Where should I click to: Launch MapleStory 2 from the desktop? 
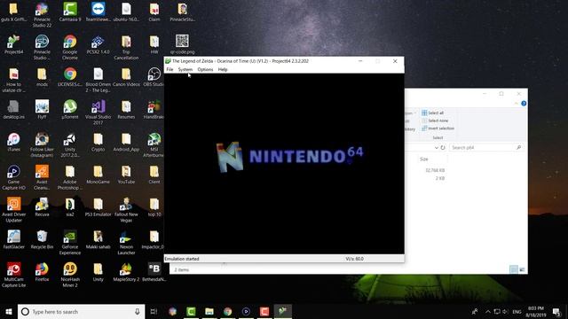pyautogui.click(x=126, y=272)
